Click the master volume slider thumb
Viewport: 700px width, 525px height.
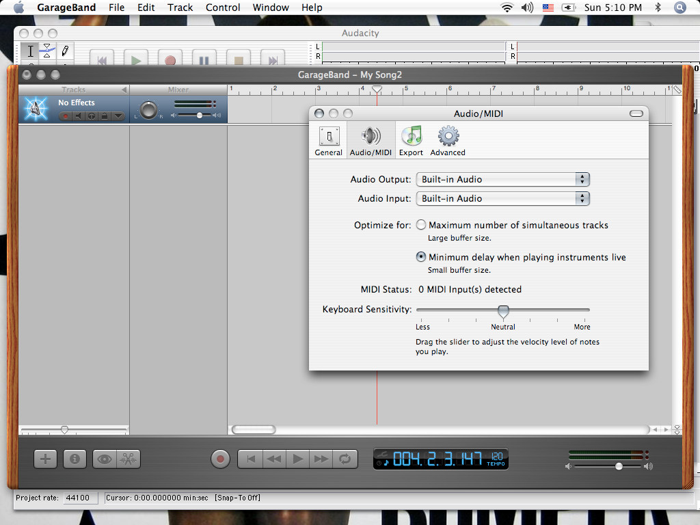pyautogui.click(x=619, y=466)
